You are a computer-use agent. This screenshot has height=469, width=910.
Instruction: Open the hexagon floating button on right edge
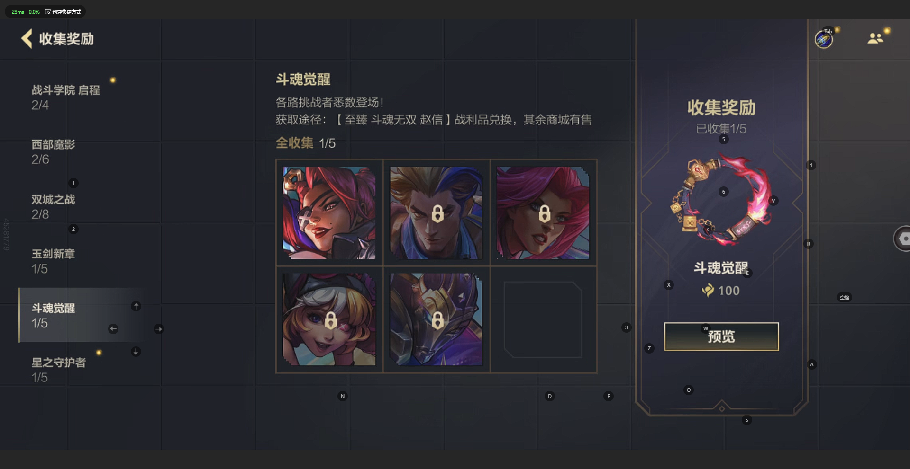(902, 239)
